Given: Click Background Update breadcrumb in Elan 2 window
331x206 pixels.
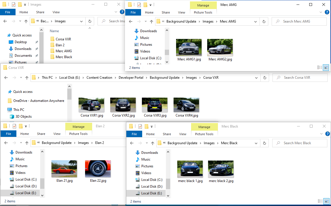Looking at the screenshot, I should (x=57, y=143).
